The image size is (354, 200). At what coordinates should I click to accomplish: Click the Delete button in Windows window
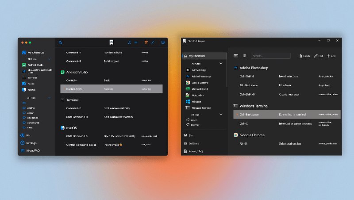pyautogui.click(x=304, y=56)
